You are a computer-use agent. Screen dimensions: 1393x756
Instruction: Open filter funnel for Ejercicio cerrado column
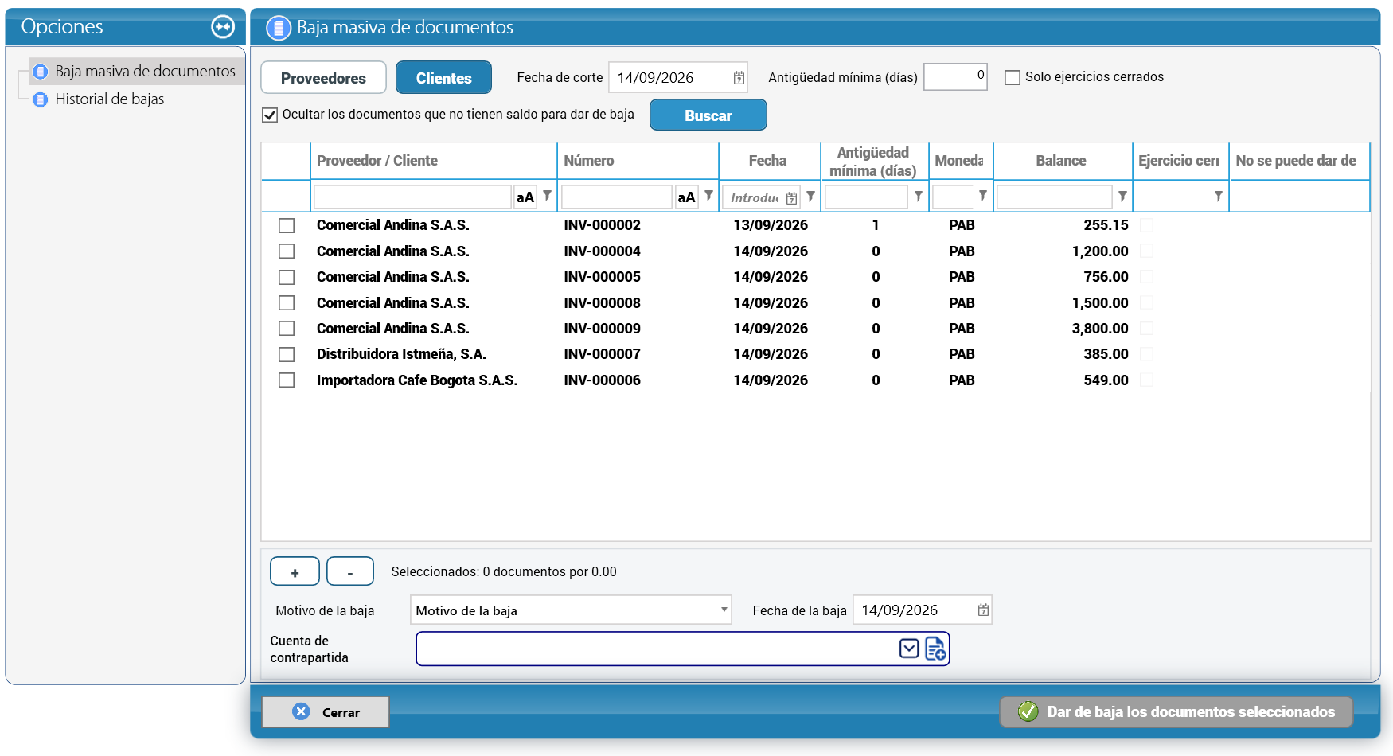click(1218, 196)
